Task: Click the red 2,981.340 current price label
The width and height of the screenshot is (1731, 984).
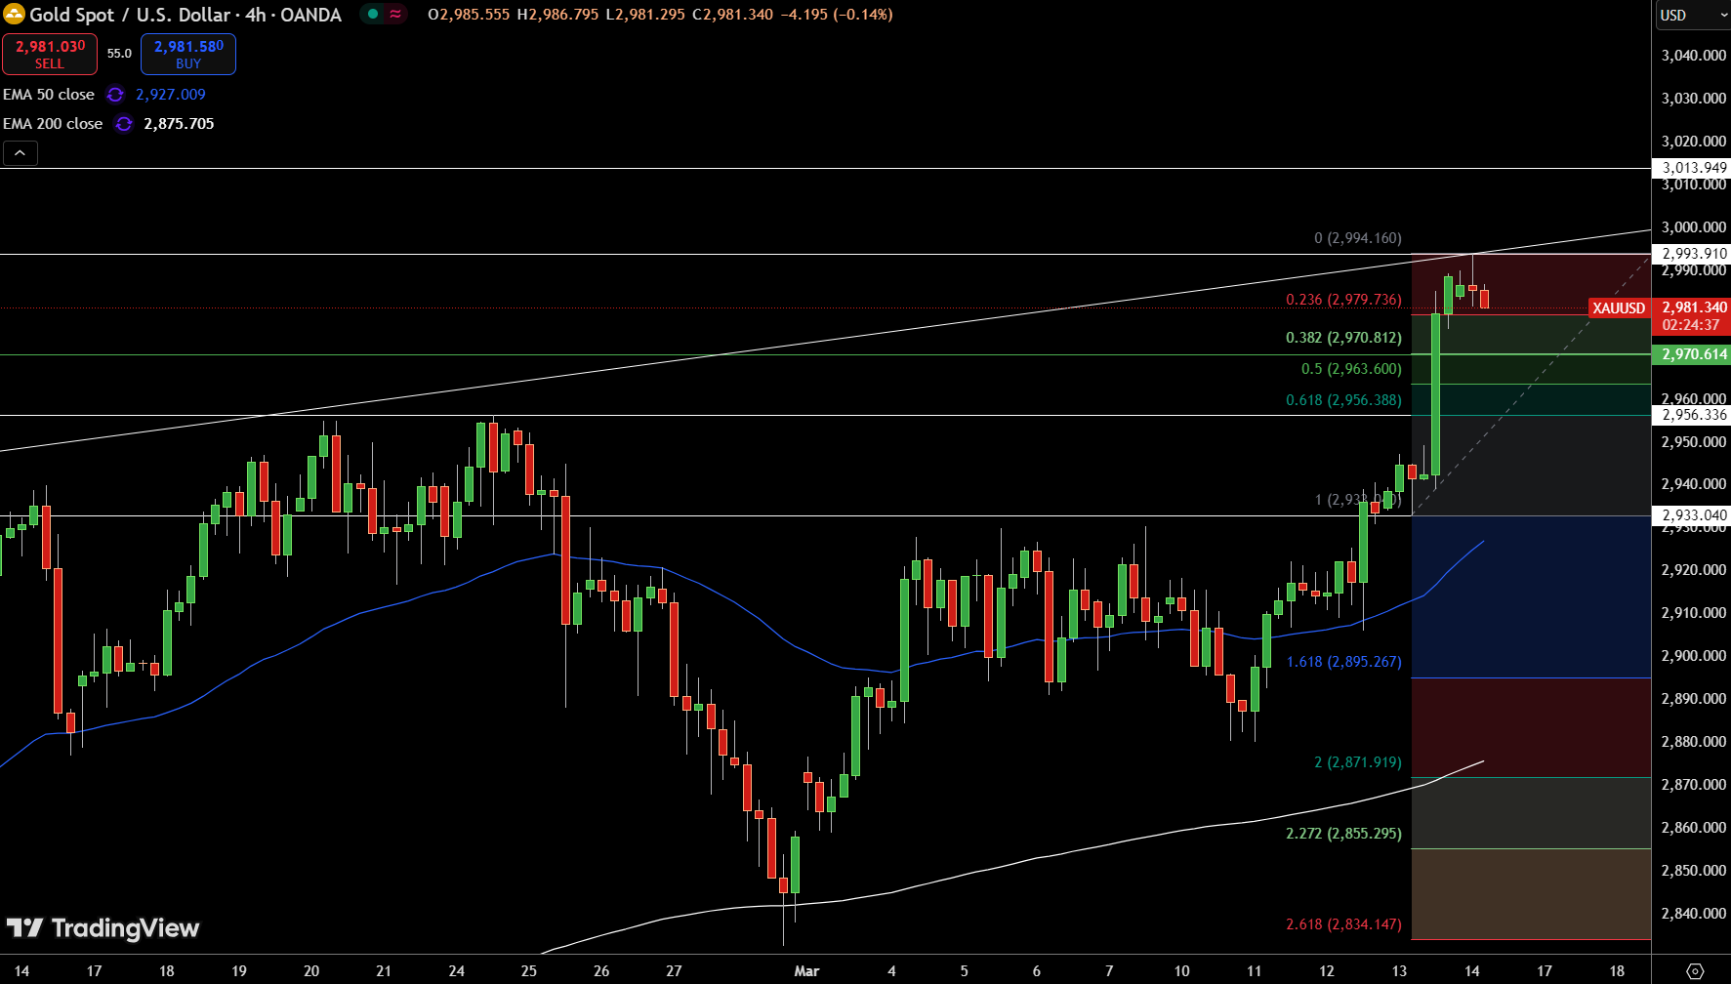Action: click(1694, 307)
